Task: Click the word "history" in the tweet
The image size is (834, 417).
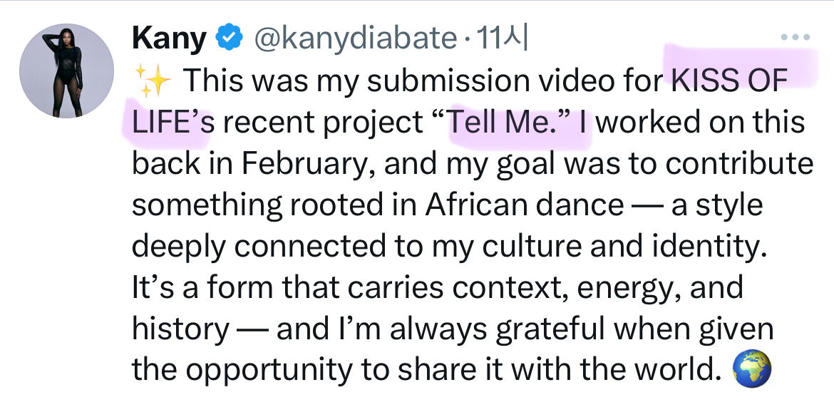Action: coord(180,329)
